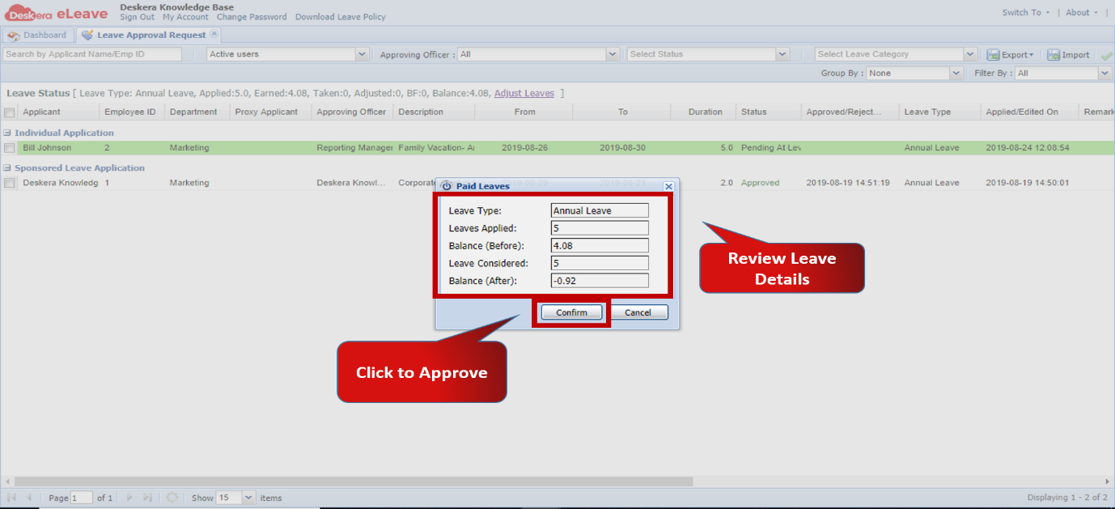Click the Balance (After) field
The image size is (1115, 509).
click(600, 281)
